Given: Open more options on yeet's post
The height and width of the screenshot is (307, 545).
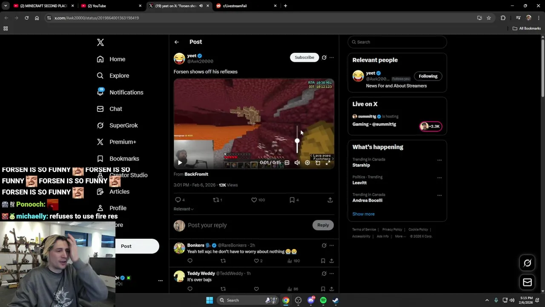Looking at the screenshot, I should tap(332, 58).
